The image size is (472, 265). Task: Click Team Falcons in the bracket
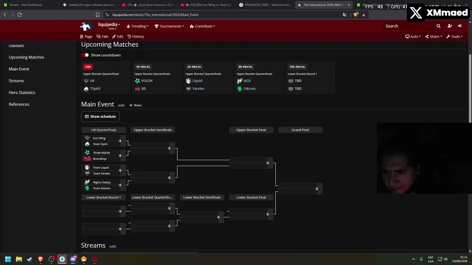coord(101,188)
